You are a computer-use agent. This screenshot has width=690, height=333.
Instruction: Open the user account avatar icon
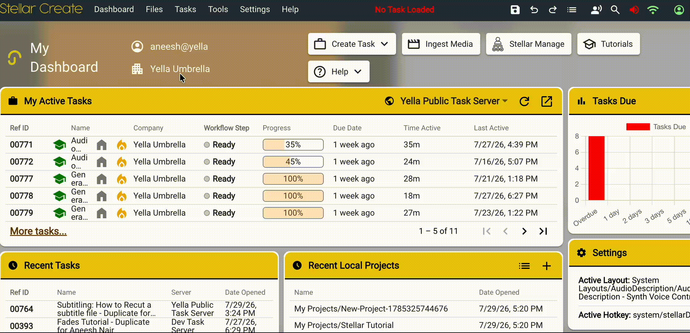(x=679, y=10)
